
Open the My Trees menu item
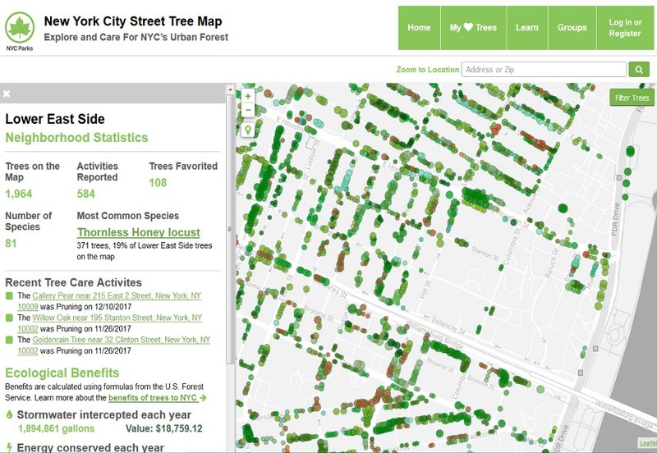click(474, 28)
